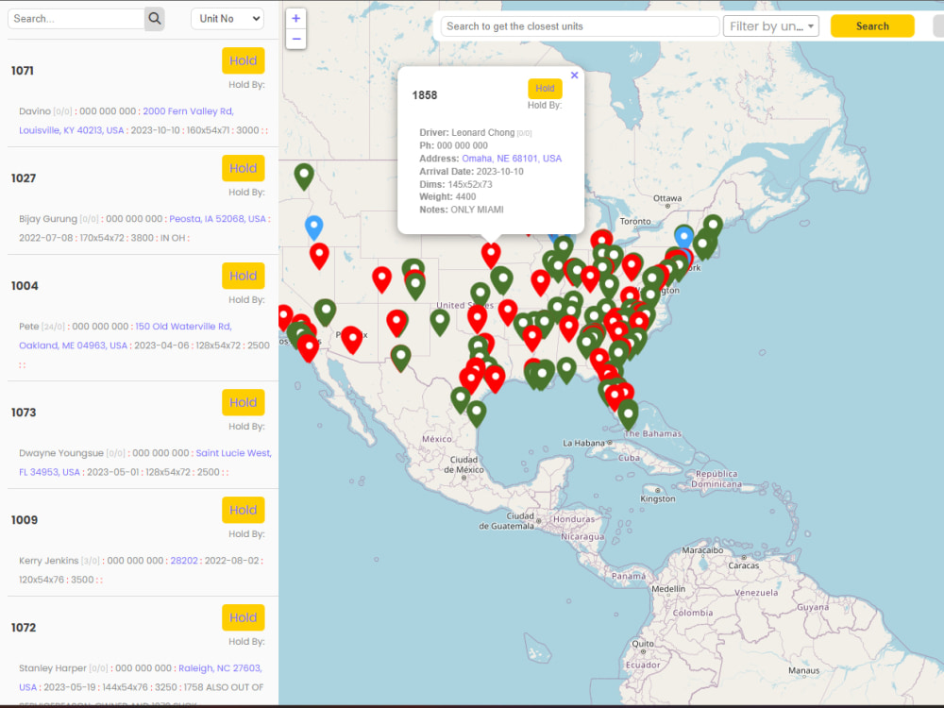Viewport: 944px width, 708px height.
Task: Select the green marker at Florida's southern tip
Action: (628, 414)
